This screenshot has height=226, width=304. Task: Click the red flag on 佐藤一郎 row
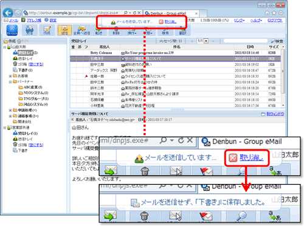click(86, 77)
